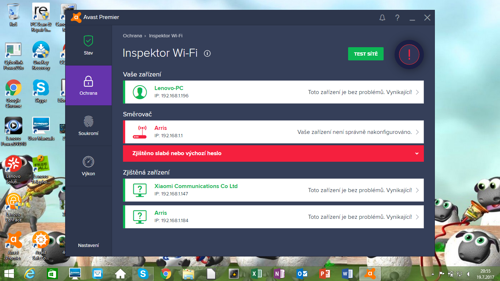Open File Explorer from the taskbar
Screen dimensions: 500x281
click(x=189, y=274)
